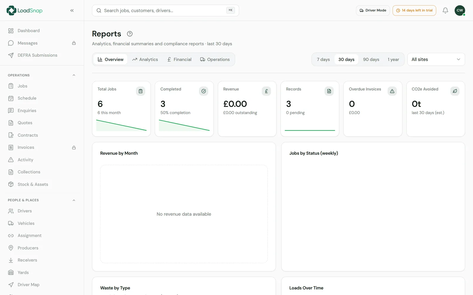Switch to the Analytics tab
The height and width of the screenshot is (295, 473).
145,59
